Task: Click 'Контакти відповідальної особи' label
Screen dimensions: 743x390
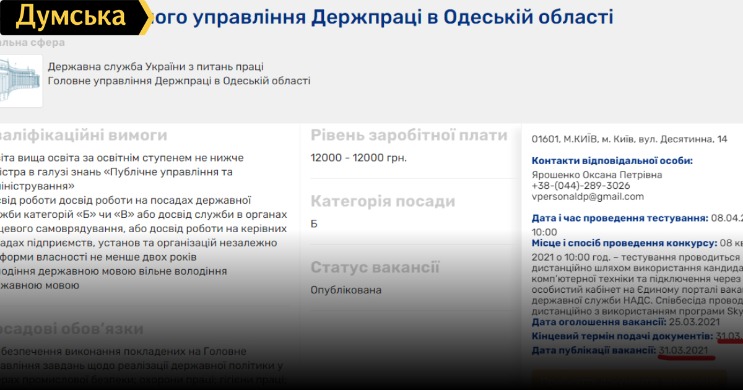Action: tap(612, 161)
